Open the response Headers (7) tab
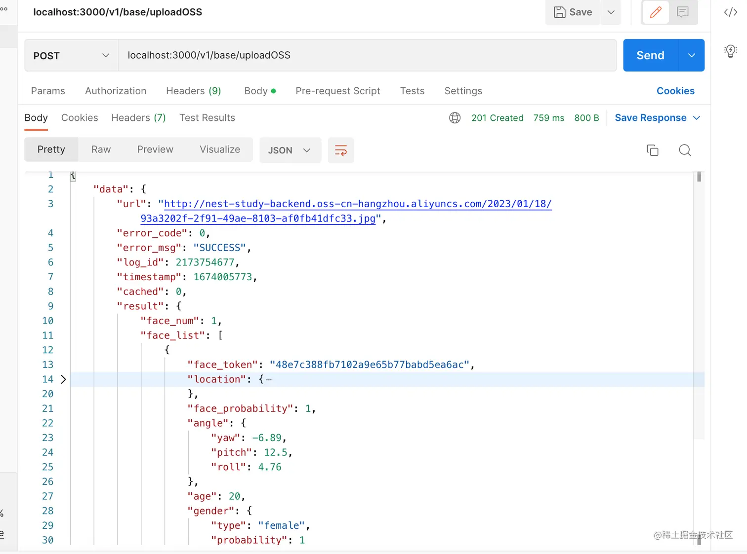Screen dimensions: 747x554 click(138, 118)
